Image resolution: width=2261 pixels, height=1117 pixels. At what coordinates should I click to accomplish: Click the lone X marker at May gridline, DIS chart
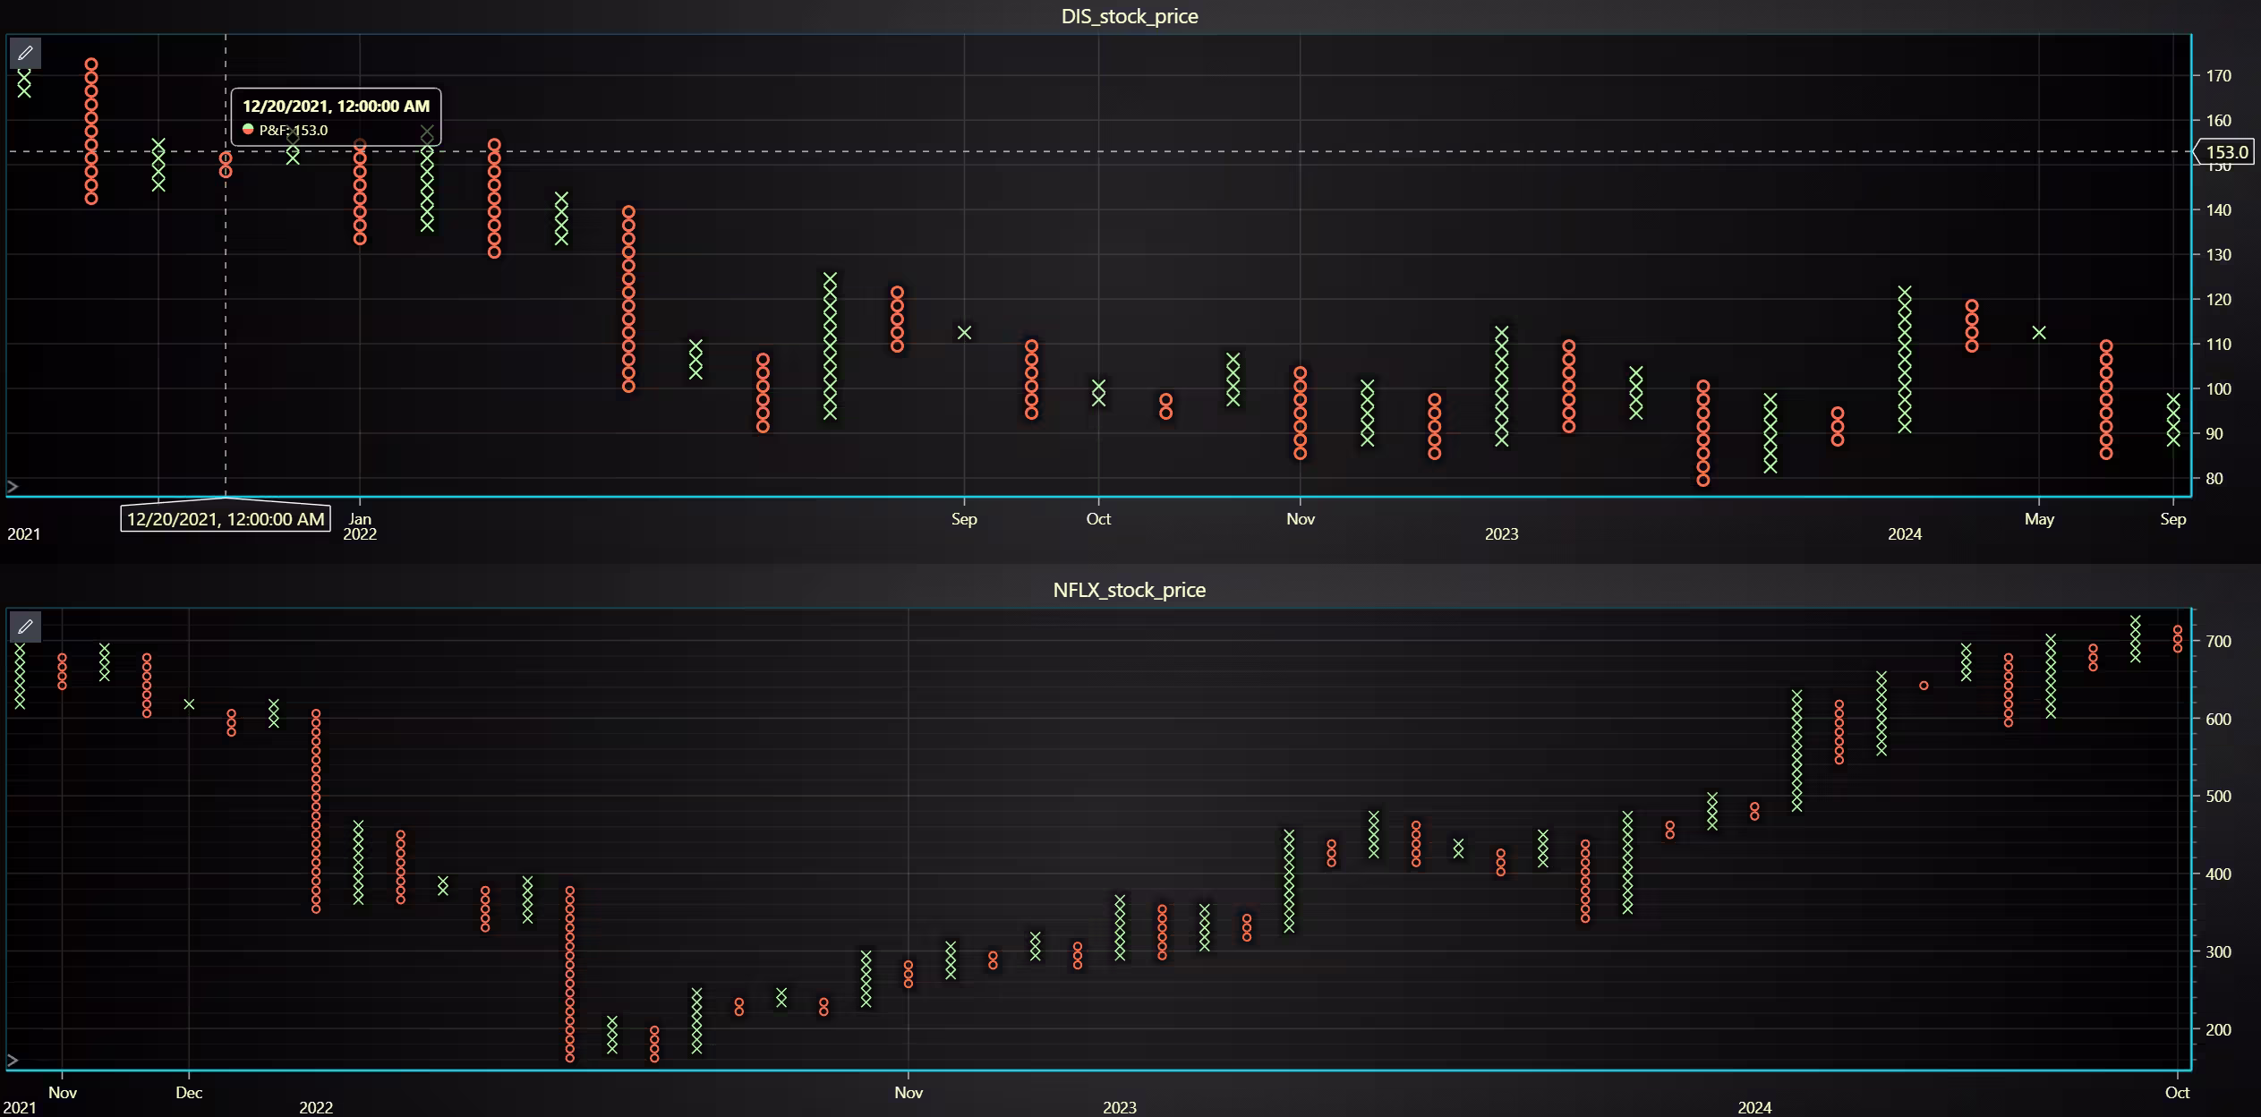(x=2039, y=332)
